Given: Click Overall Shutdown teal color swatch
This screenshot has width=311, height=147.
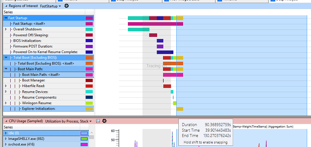Looking at the screenshot, I should point(89,29).
